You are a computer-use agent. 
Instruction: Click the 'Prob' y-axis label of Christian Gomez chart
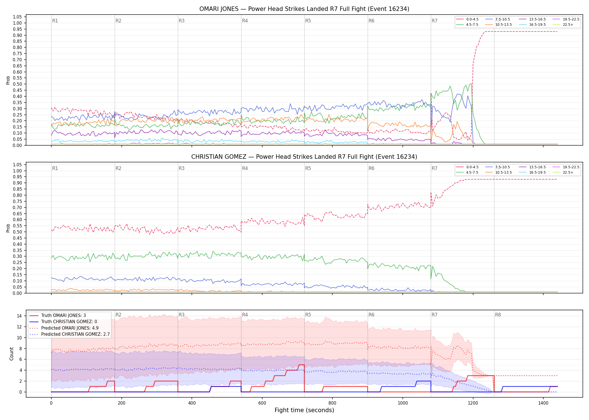click(x=8, y=228)
